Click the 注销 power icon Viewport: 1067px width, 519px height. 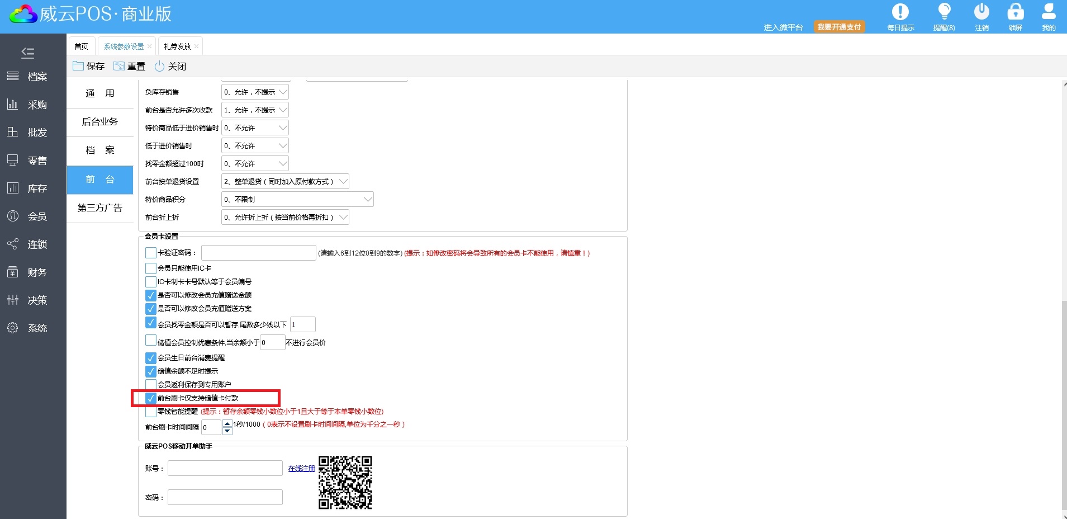click(981, 12)
